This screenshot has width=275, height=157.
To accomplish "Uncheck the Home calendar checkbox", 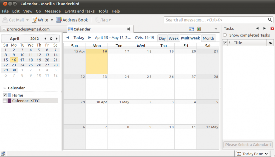I will click(5, 95).
